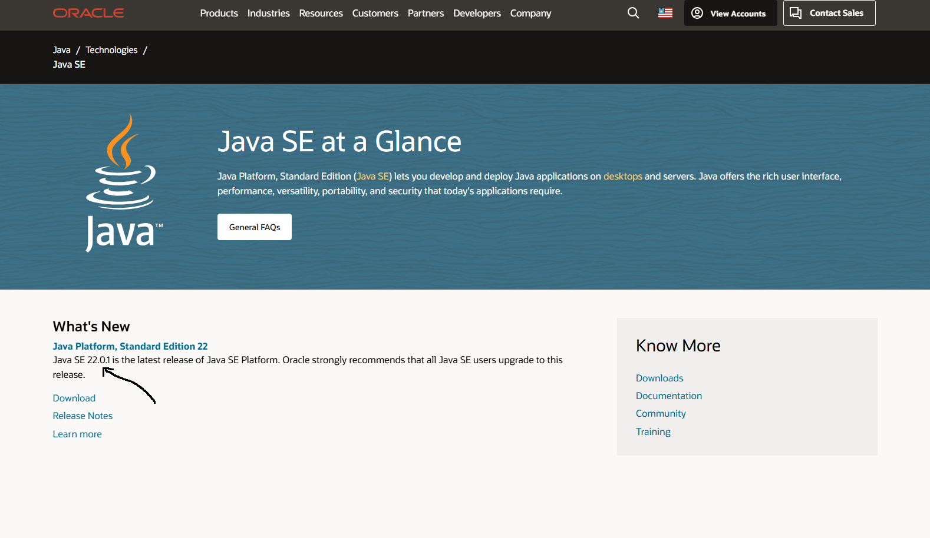This screenshot has height=538, width=930.
Task: Open the Partners menu item
Action: pyautogui.click(x=426, y=13)
